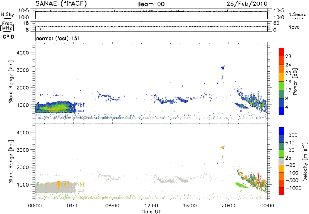Select the '18' frequency axis tick label

tap(26, 23)
